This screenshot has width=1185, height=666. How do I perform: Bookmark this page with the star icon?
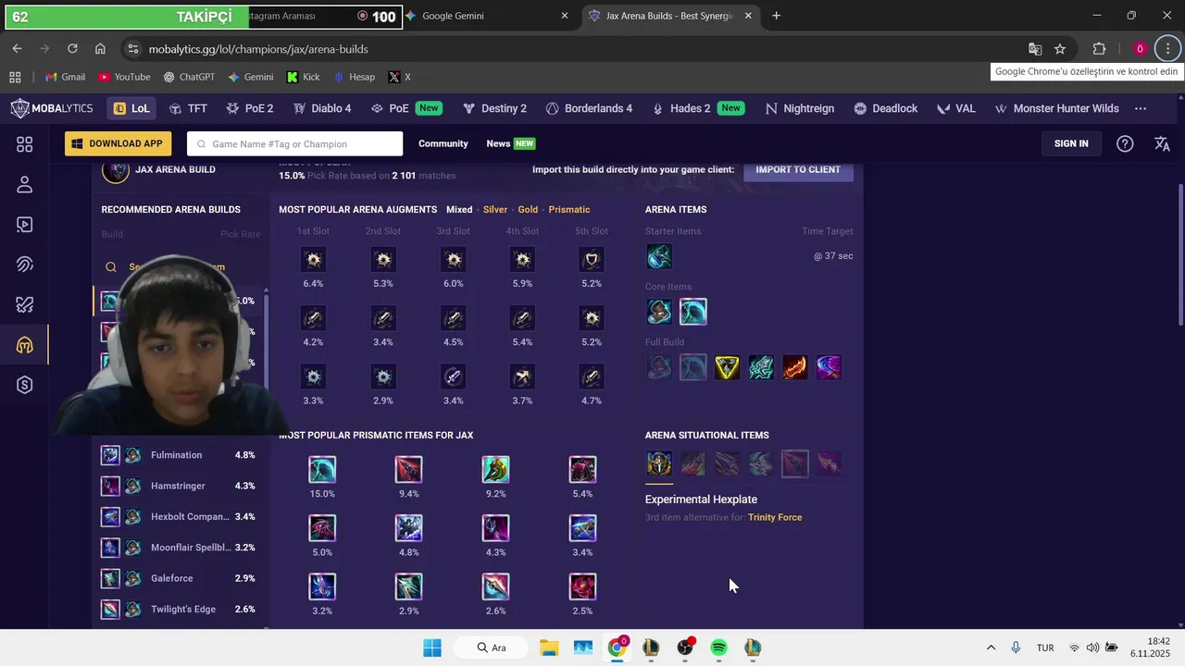pyautogui.click(x=1060, y=49)
